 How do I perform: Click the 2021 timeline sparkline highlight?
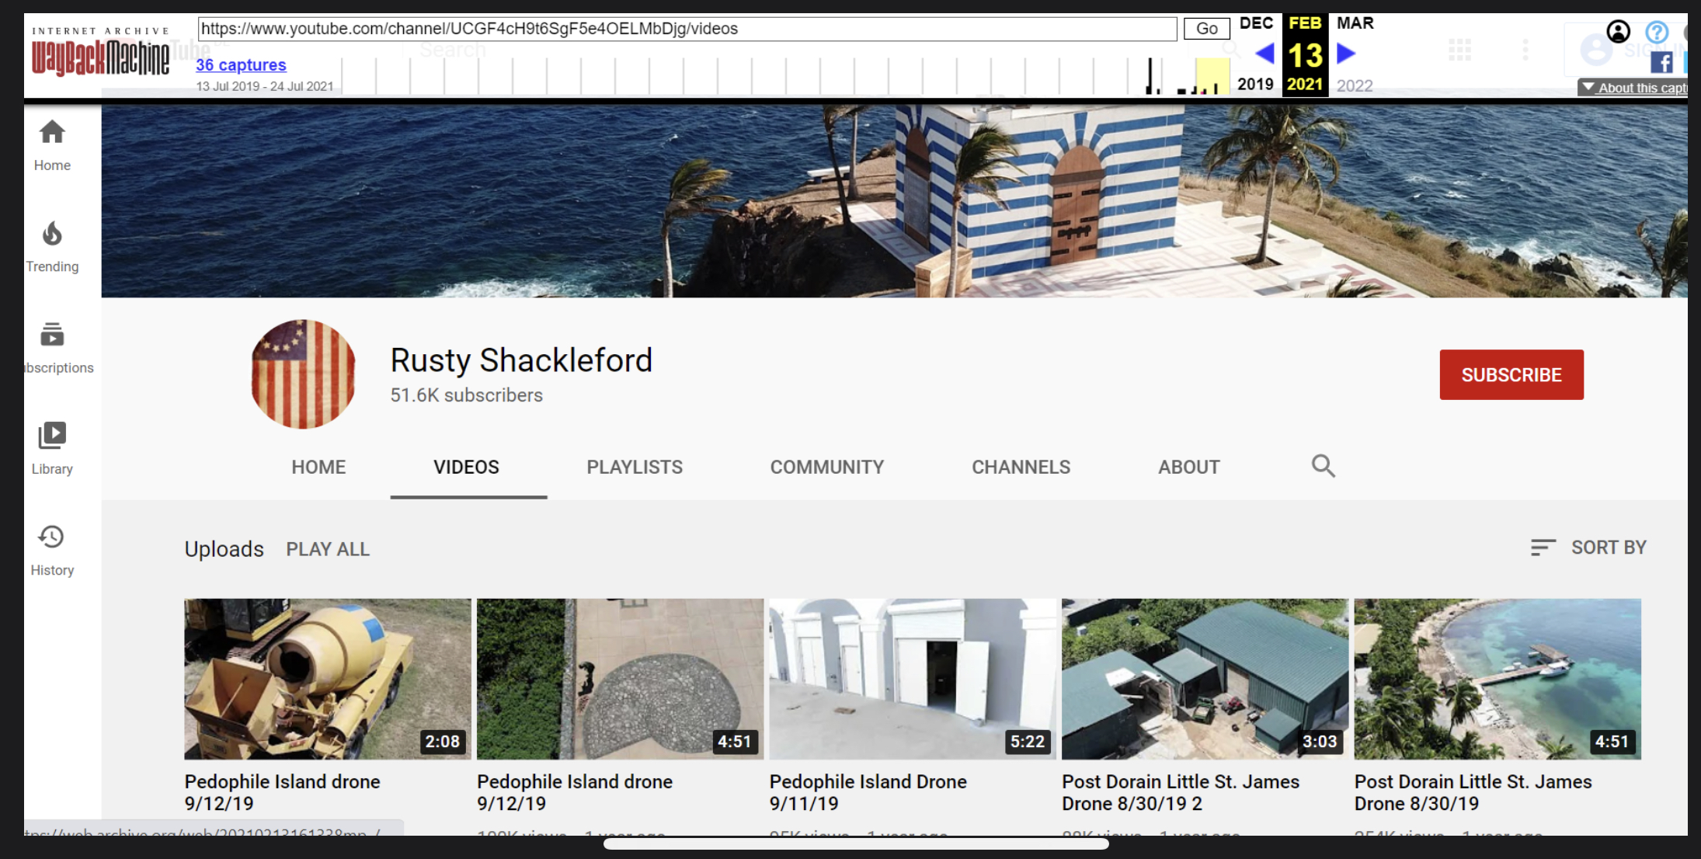pos(1212,76)
